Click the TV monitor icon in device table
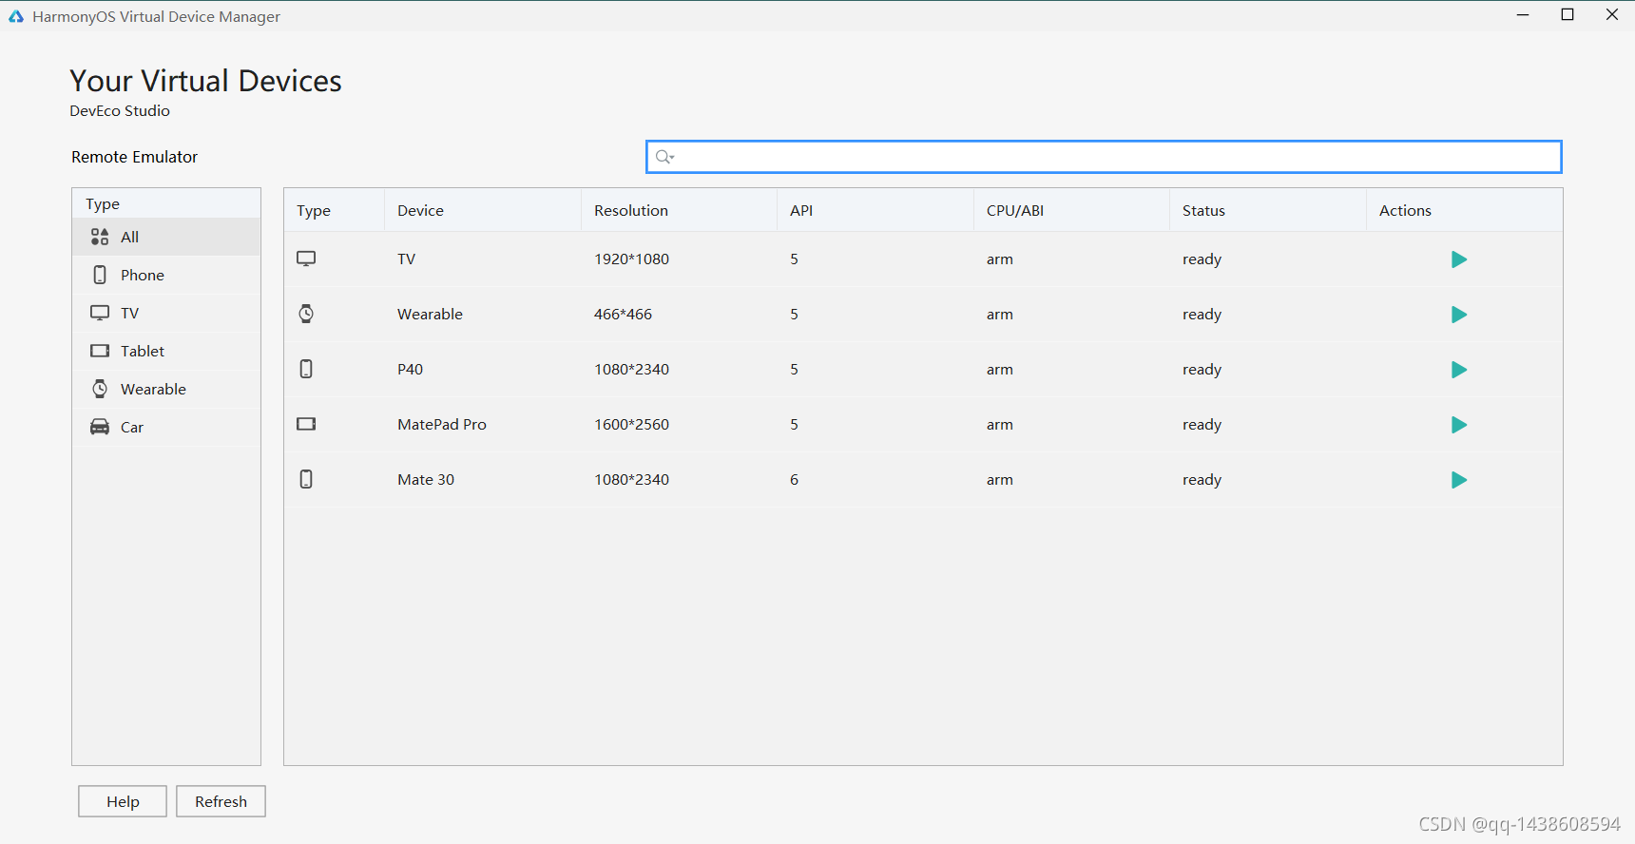 pyautogui.click(x=306, y=259)
